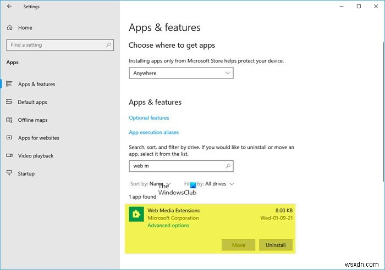Image resolution: width=385 pixels, height=270 pixels.
Task: Click inside the 'web m' app search field
Action: pos(181,166)
